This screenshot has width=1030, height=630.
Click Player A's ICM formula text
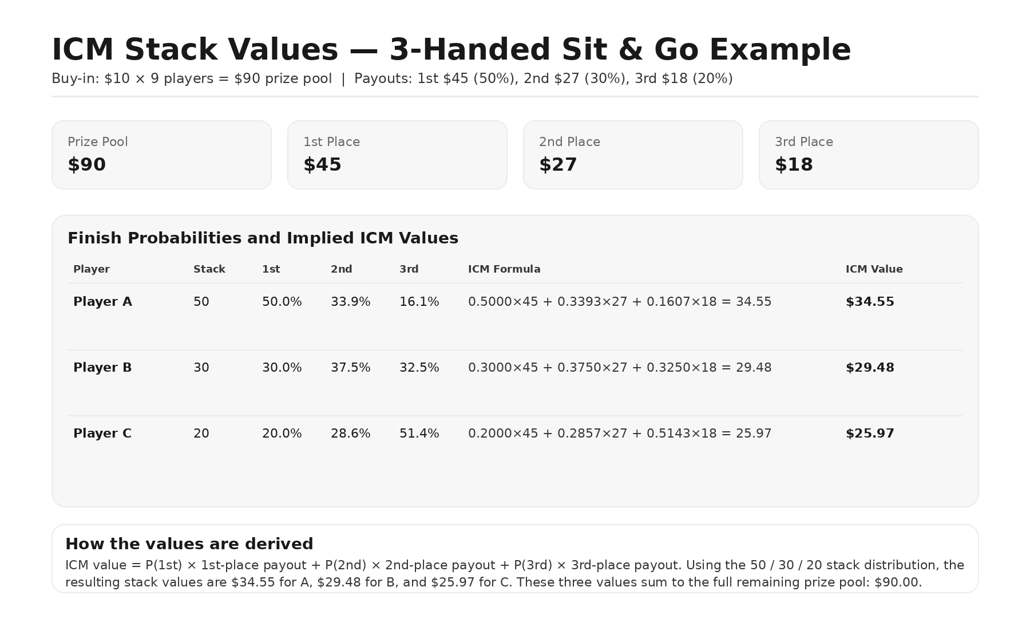point(620,302)
